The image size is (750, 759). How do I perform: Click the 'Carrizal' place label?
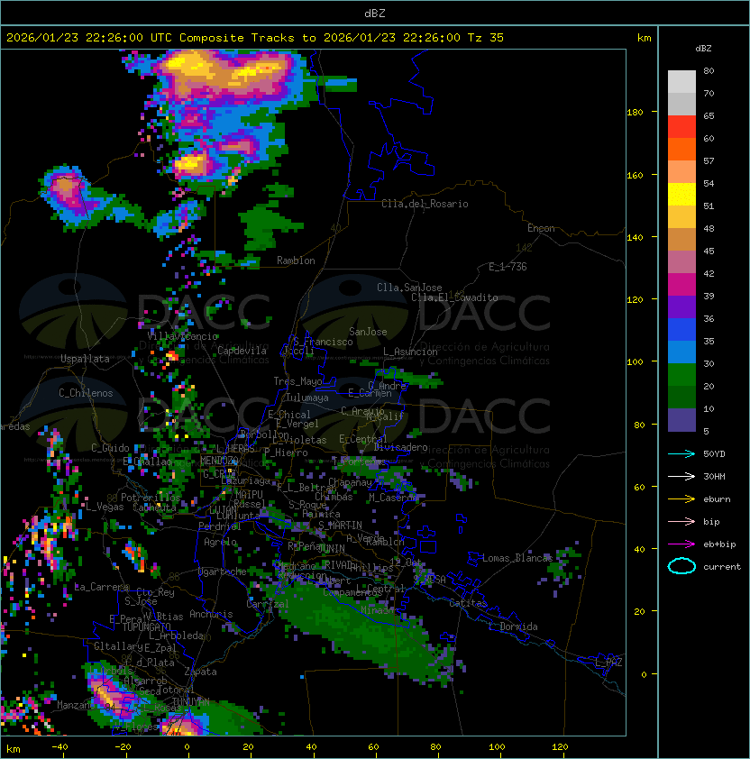click(x=268, y=604)
